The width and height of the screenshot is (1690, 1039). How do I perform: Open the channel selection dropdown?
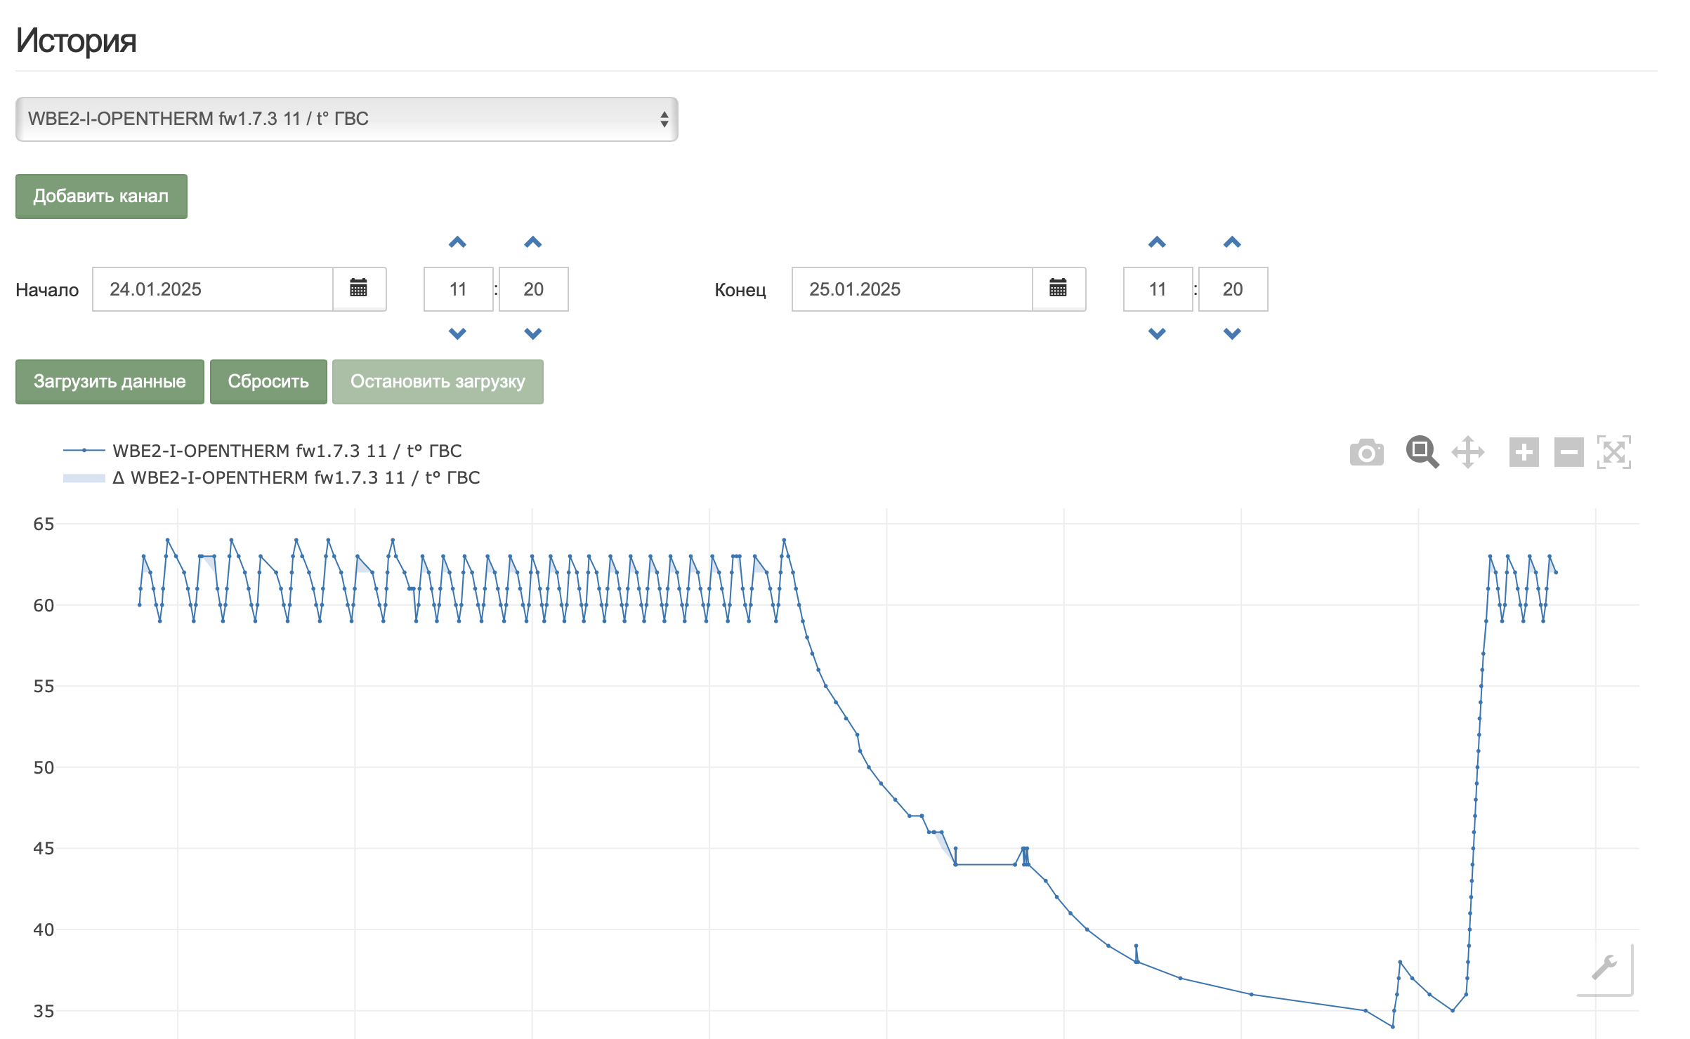[x=347, y=119]
